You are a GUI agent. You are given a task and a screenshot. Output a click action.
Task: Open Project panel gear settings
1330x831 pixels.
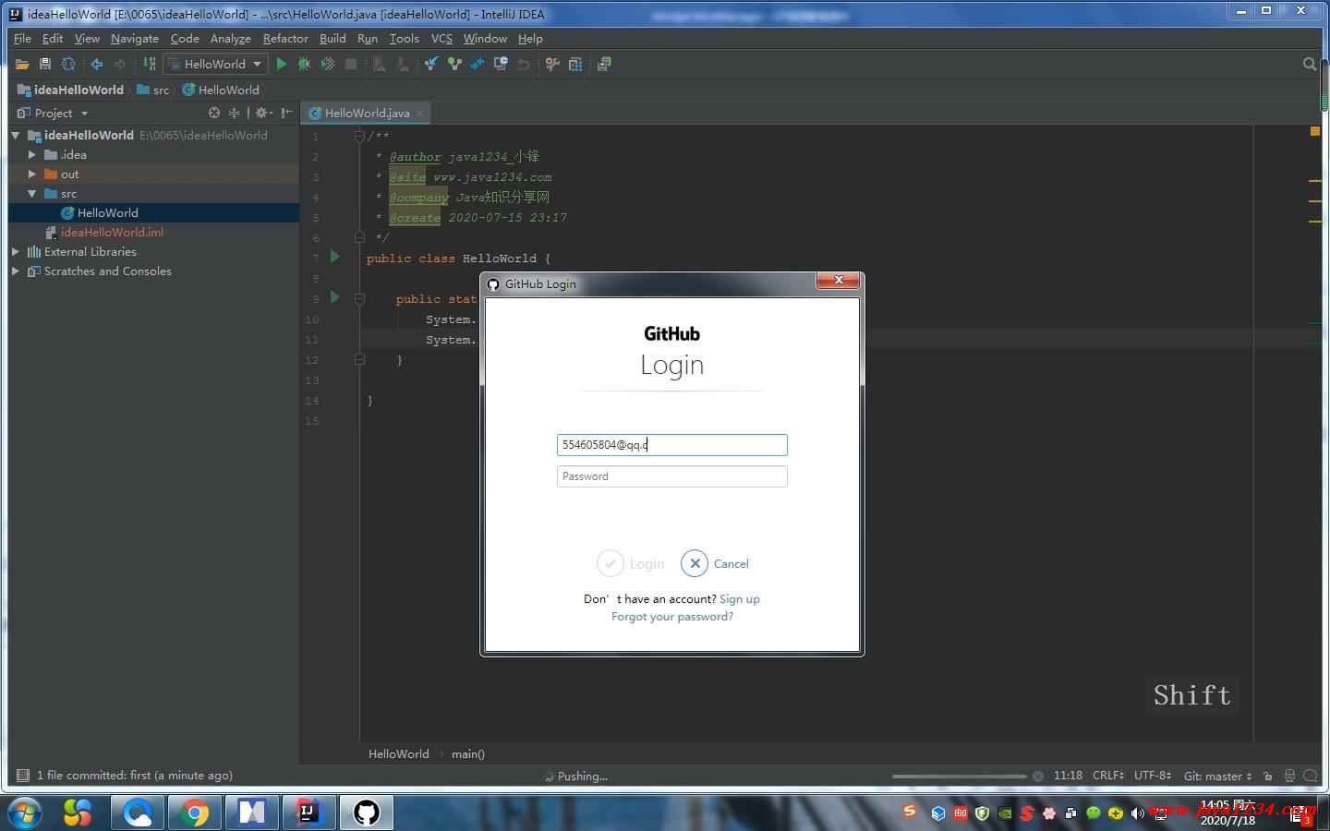coord(262,113)
